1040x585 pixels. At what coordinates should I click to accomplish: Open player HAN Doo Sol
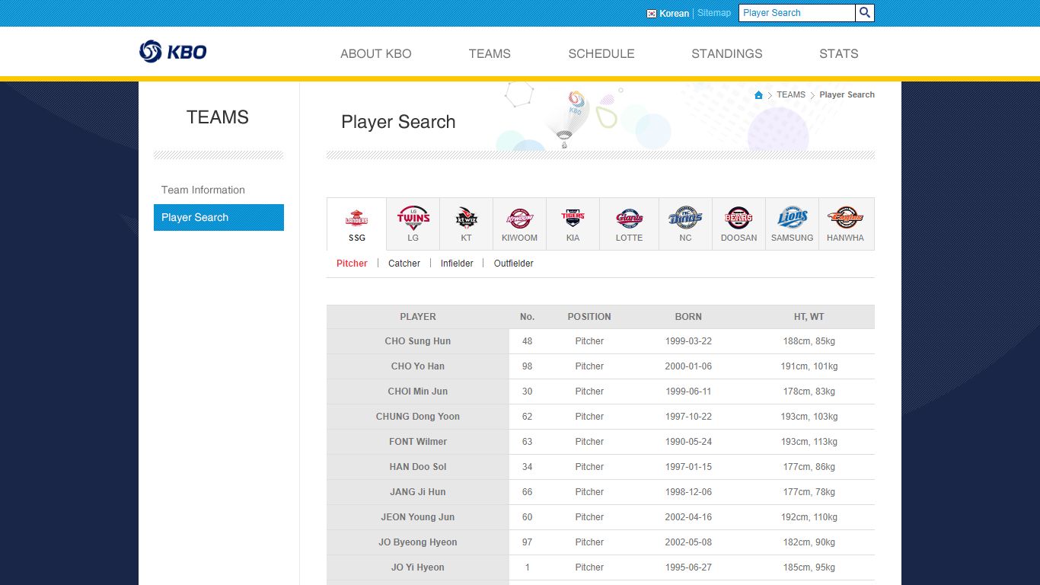coord(418,467)
